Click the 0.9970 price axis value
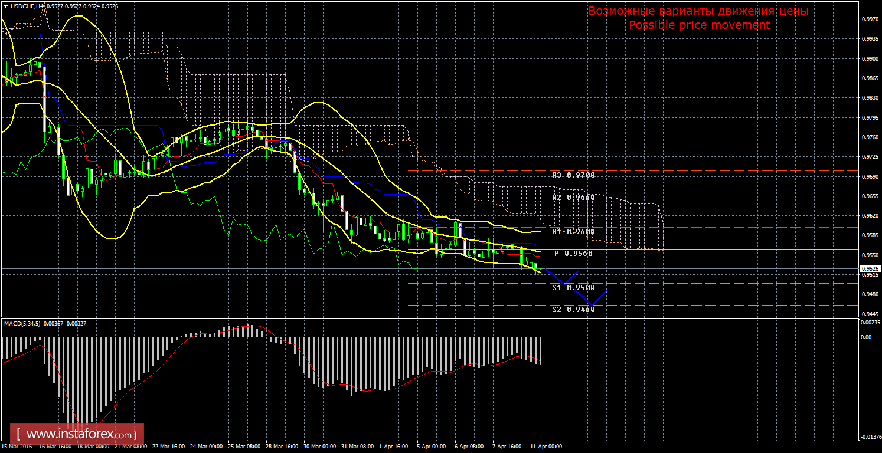This screenshot has height=453, width=882. [x=868, y=19]
